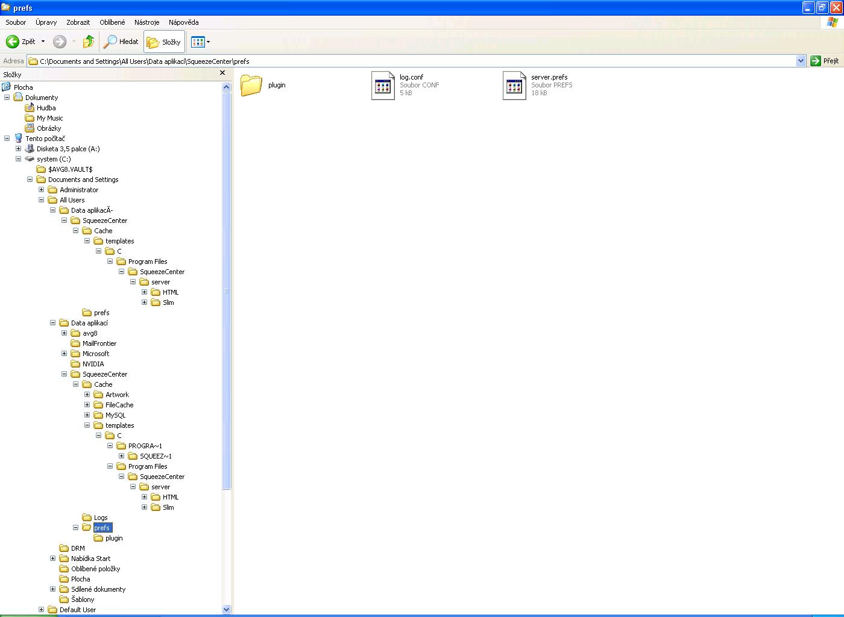The width and height of the screenshot is (844, 617).
Task: Select the MySQL folder in tree
Action: coord(115,415)
